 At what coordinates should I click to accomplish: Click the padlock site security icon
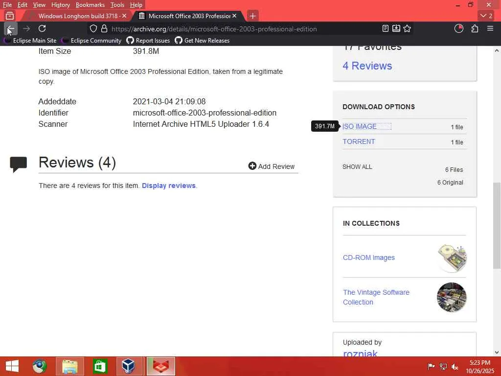pyautogui.click(x=104, y=29)
